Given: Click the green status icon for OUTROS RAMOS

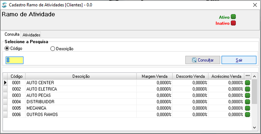Looking at the screenshot, I should point(248,114).
